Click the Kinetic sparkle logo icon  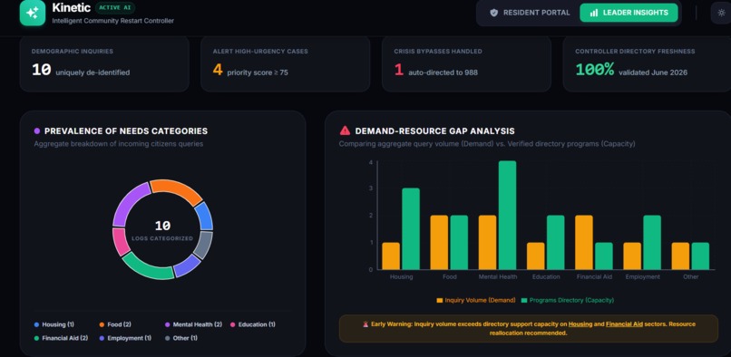(33, 13)
